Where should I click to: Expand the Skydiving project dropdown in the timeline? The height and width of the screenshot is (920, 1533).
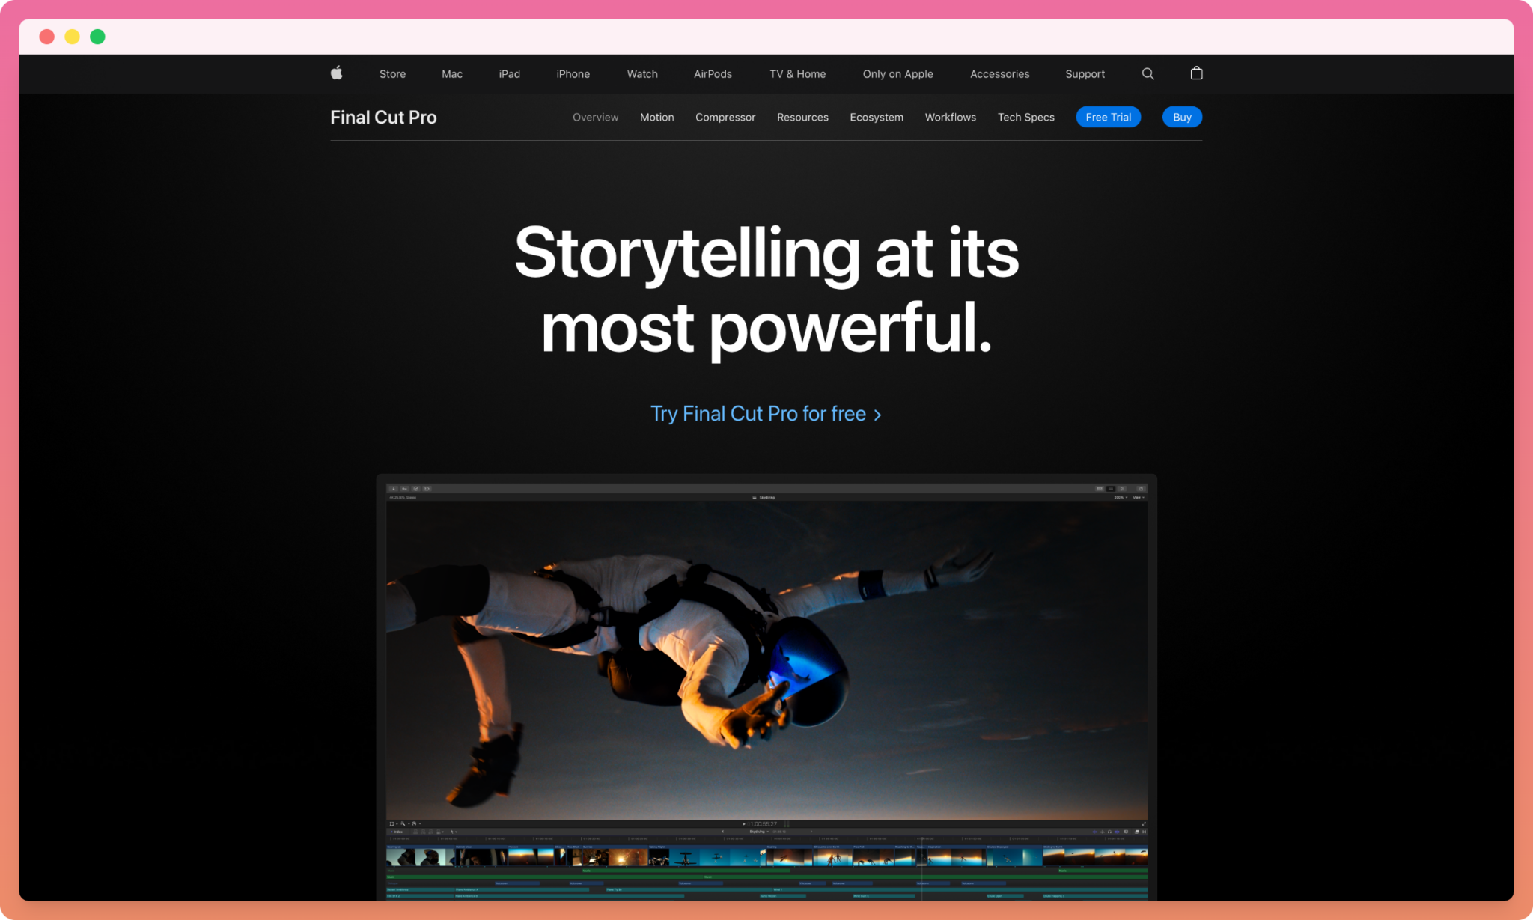tap(768, 832)
